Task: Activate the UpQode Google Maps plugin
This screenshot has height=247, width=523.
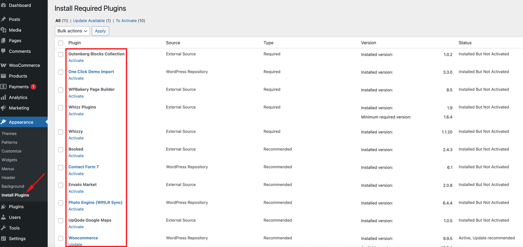Action: [76, 227]
